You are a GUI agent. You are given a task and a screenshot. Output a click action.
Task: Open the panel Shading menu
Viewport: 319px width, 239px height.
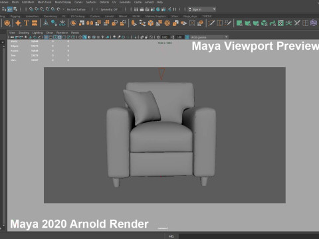click(24, 33)
